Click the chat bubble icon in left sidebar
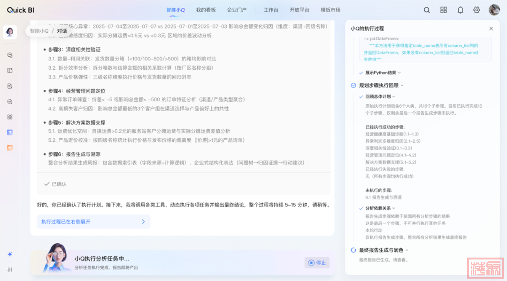 pyautogui.click(x=10, y=55)
